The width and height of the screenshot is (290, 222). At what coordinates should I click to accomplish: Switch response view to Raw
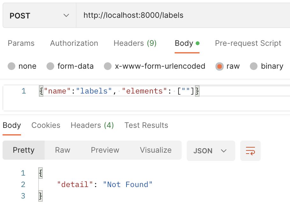[62, 150]
